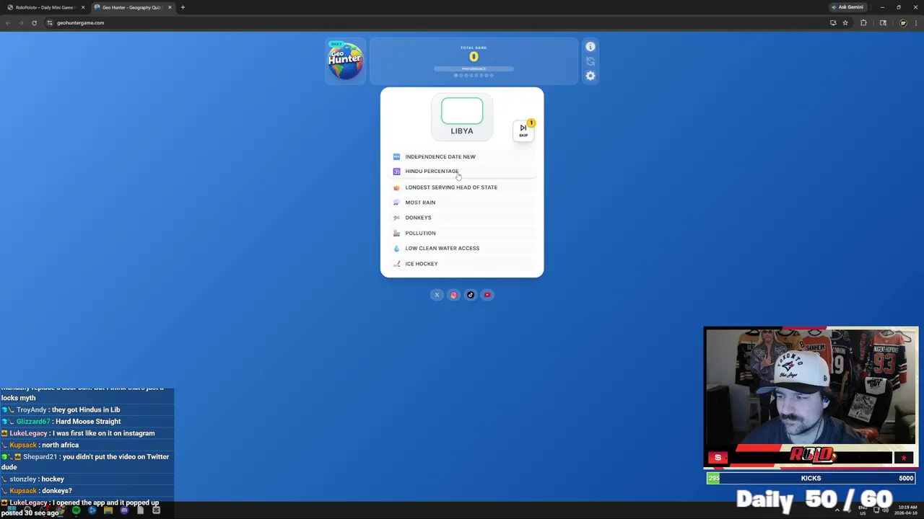This screenshot has height=519, width=924.
Task: Open the Chrome profile avatar
Action: pos(903,22)
